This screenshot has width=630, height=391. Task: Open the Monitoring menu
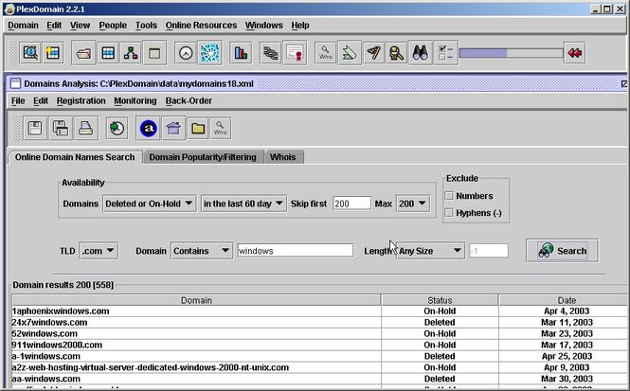tap(135, 100)
